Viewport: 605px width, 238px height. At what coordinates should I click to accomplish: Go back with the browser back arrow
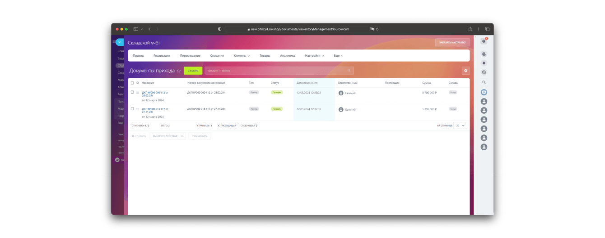(149, 29)
